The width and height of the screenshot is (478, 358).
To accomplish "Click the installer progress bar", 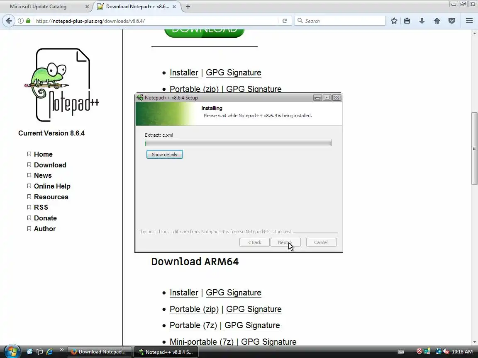I will pos(239,143).
